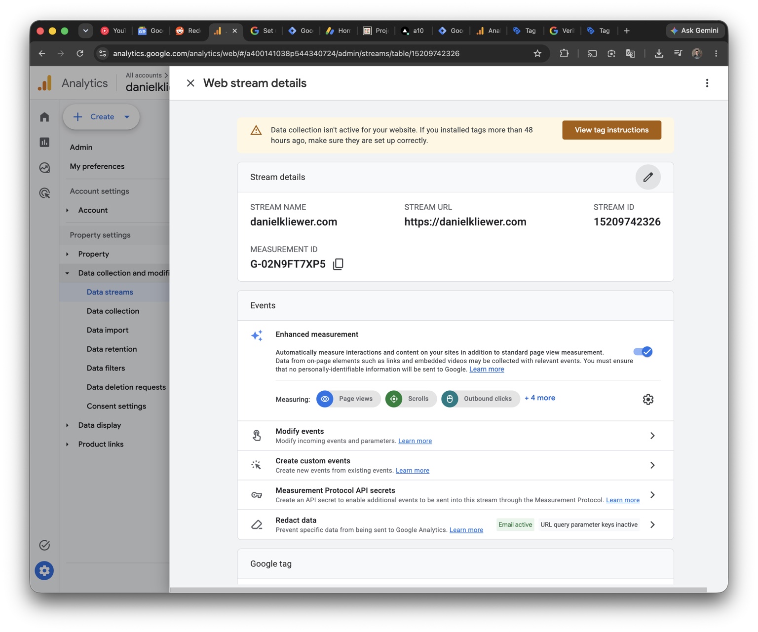Open Learn more link for Redact data
Screen dimensions: 758x632
coord(466,530)
